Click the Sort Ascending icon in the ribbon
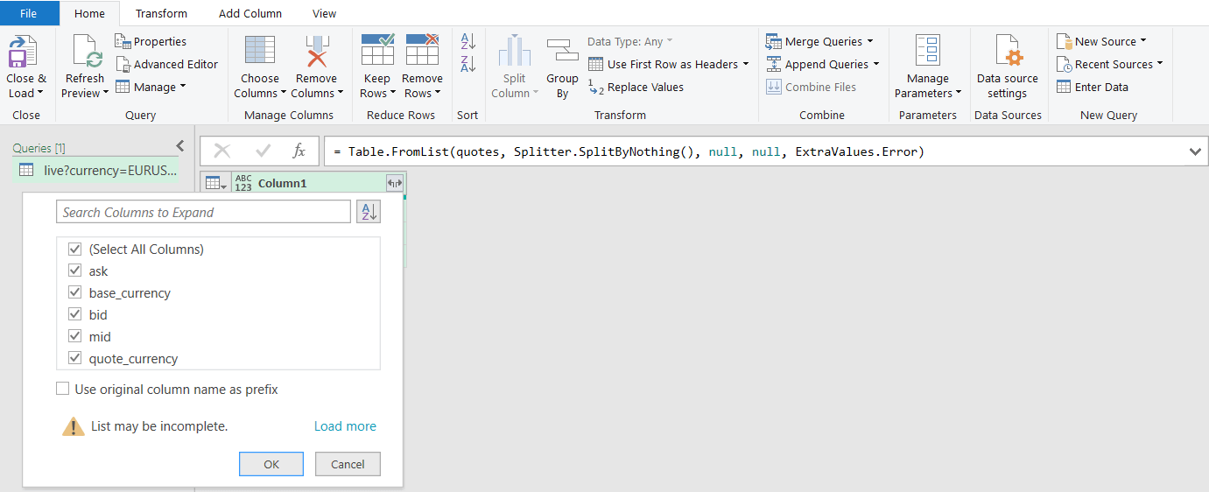Image resolution: width=1209 pixels, height=492 pixels. [x=468, y=41]
